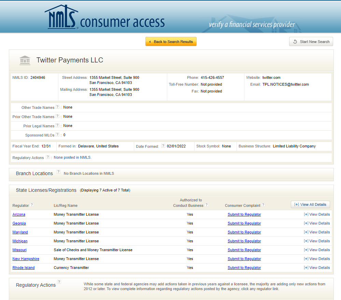Click 'Sale of Checks and Money Transmitter License'
The image size is (341, 300).
[x=93, y=250]
